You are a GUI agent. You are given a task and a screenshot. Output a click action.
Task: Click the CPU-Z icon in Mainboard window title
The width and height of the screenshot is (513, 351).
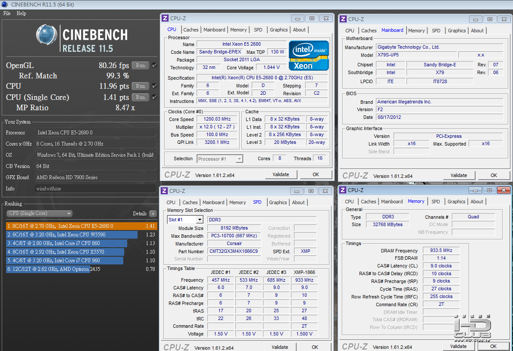pos(343,19)
